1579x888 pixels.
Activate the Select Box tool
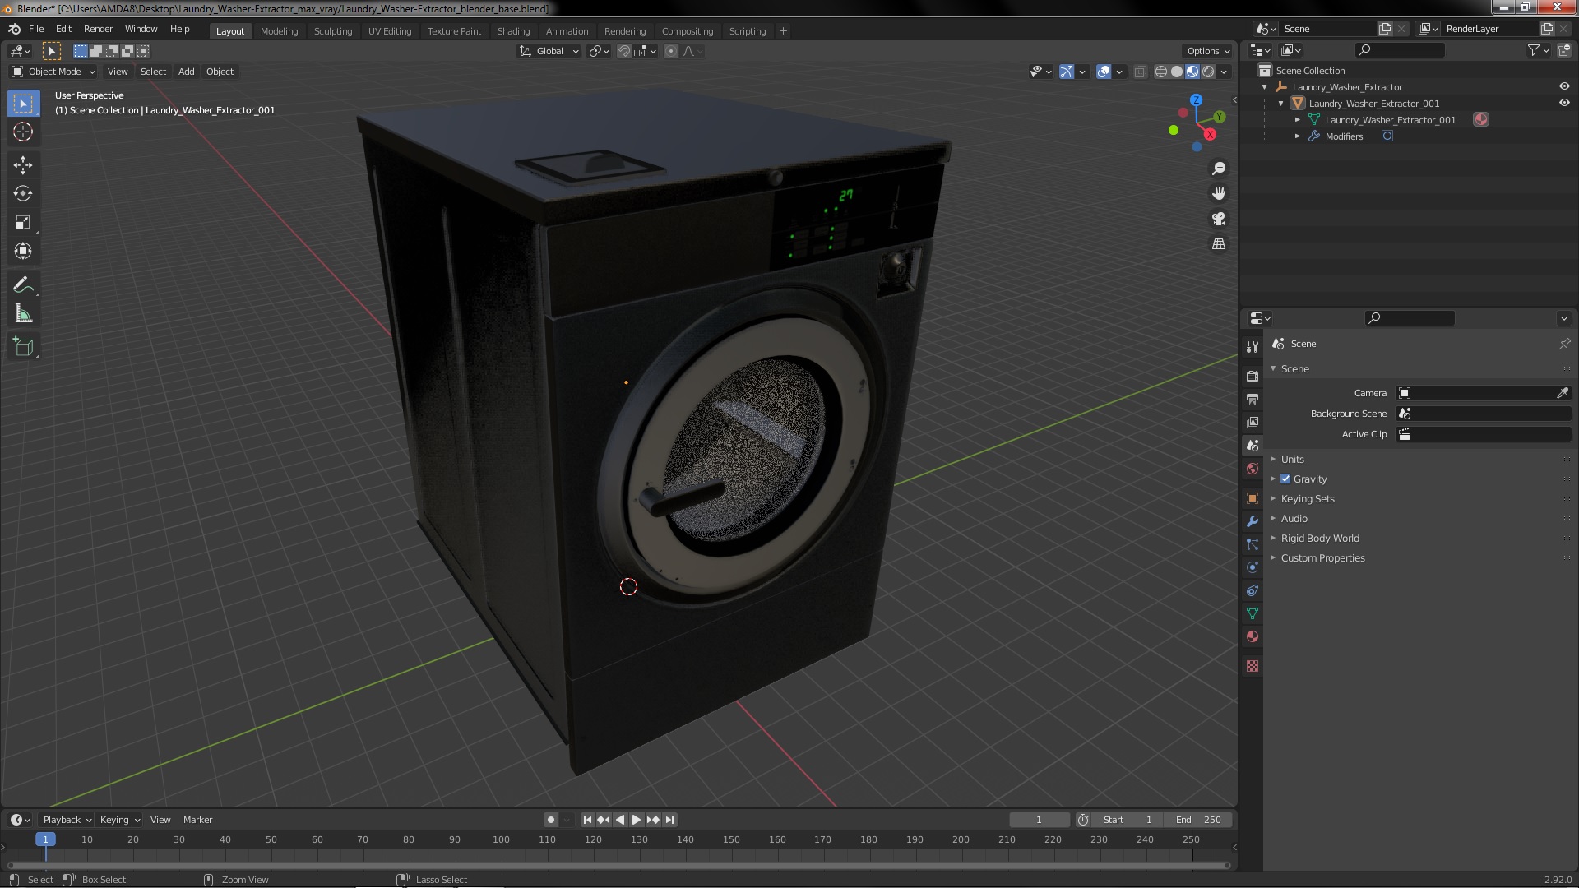(x=23, y=104)
